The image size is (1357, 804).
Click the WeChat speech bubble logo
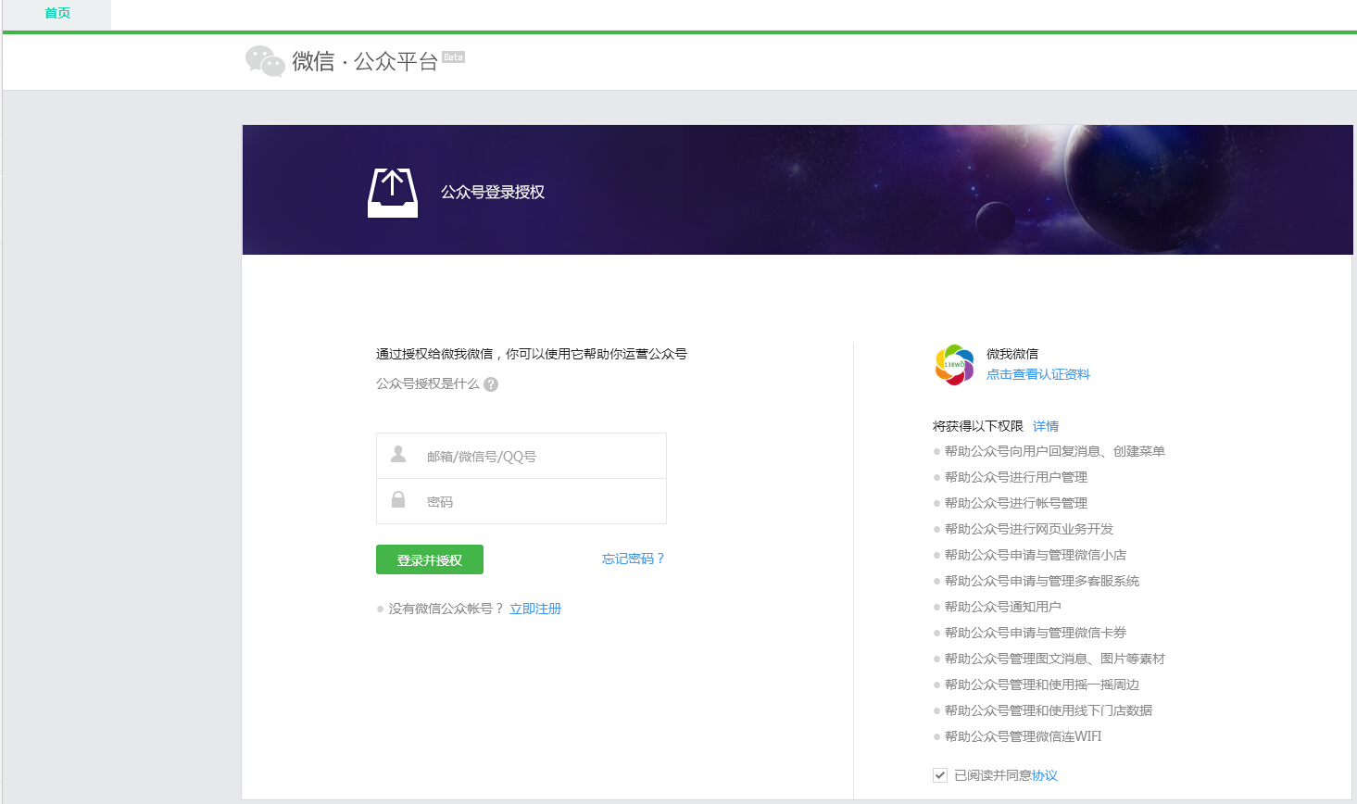tap(265, 61)
